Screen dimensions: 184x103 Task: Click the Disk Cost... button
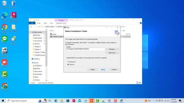112,53
